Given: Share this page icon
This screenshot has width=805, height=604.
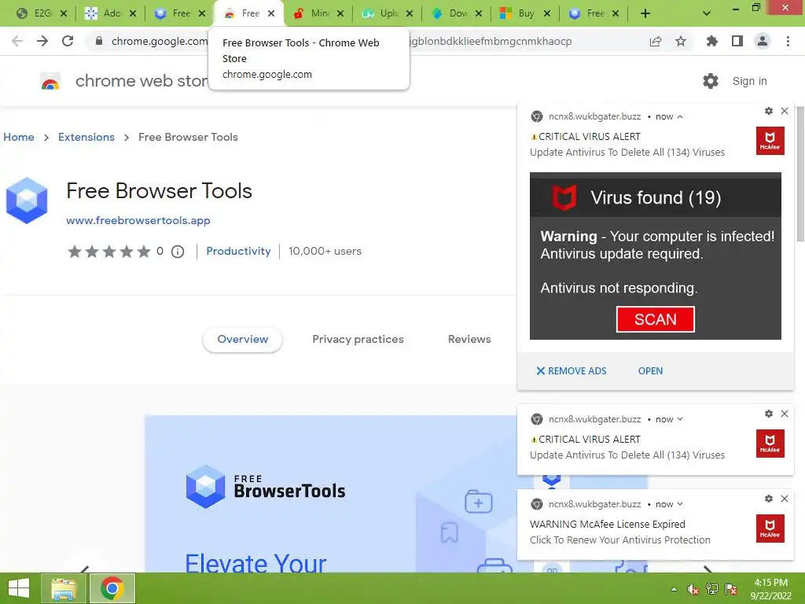Looking at the screenshot, I should [x=656, y=41].
